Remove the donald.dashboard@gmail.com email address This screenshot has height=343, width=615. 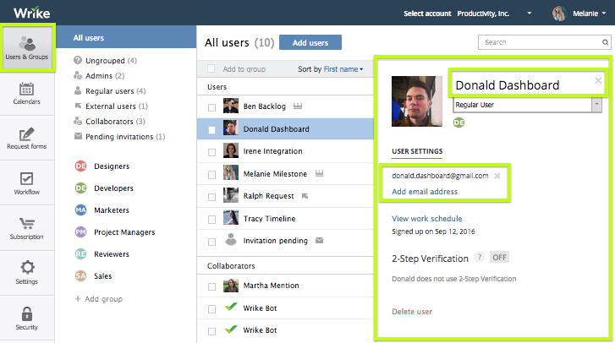(497, 176)
